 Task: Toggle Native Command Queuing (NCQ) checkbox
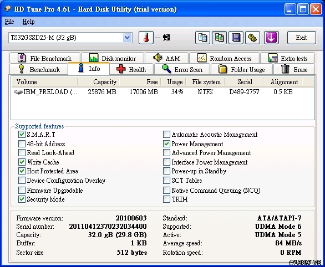point(166,190)
